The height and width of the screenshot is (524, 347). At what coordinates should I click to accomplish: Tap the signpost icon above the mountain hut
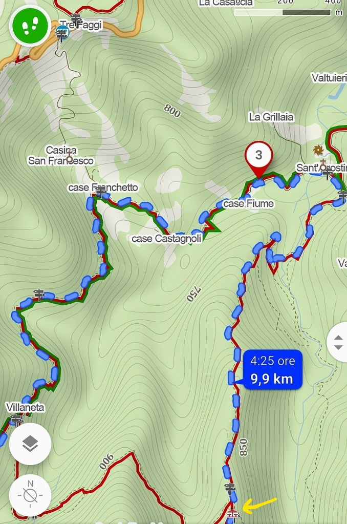[230, 489]
